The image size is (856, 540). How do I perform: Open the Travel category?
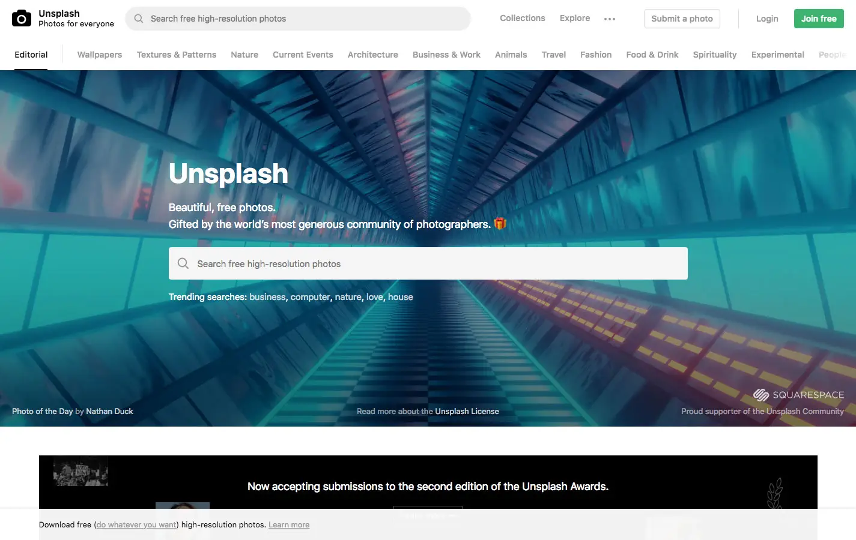[x=554, y=55]
